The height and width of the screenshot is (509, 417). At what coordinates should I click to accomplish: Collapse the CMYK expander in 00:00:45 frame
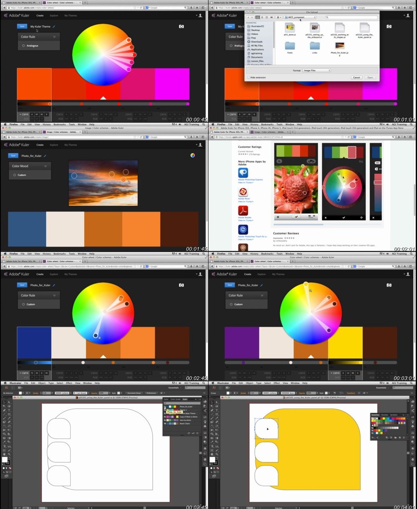coord(20,114)
